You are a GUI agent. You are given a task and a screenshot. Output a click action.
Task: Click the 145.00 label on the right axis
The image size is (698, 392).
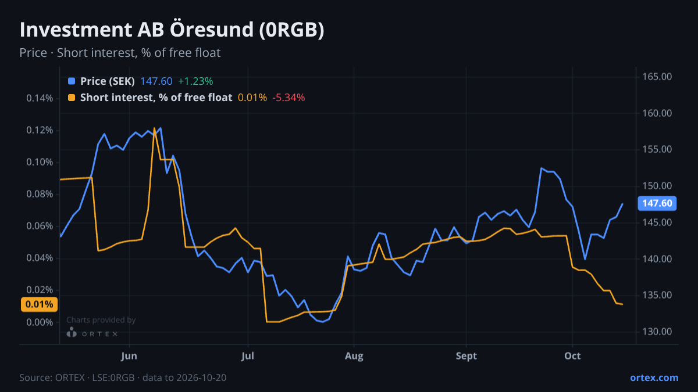(657, 222)
